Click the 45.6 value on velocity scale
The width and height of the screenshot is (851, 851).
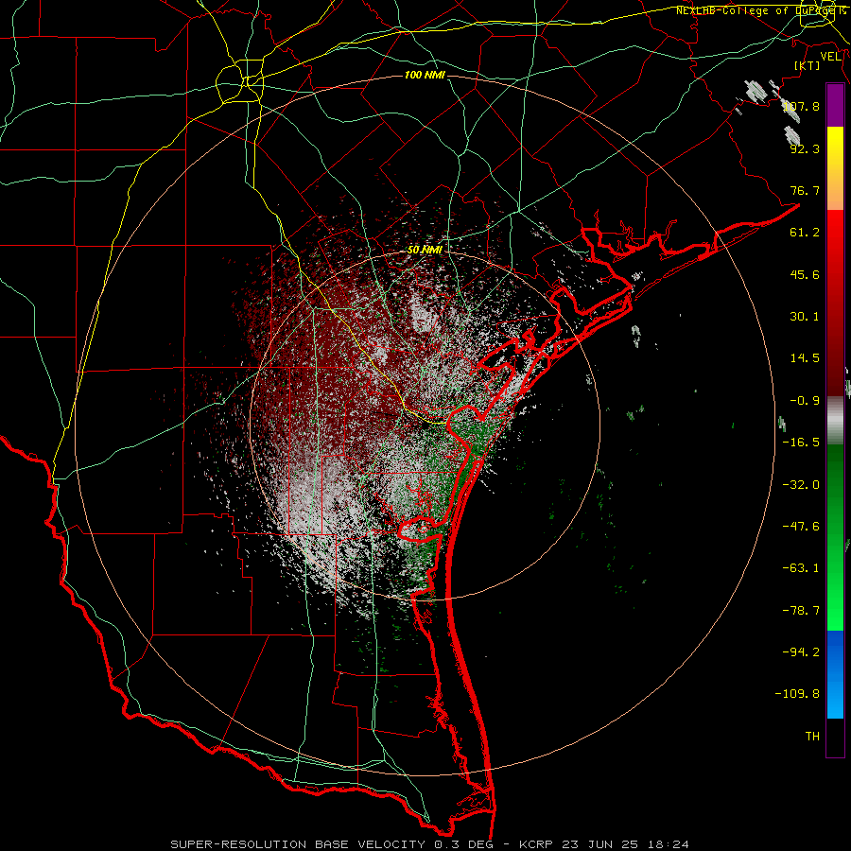[805, 274]
